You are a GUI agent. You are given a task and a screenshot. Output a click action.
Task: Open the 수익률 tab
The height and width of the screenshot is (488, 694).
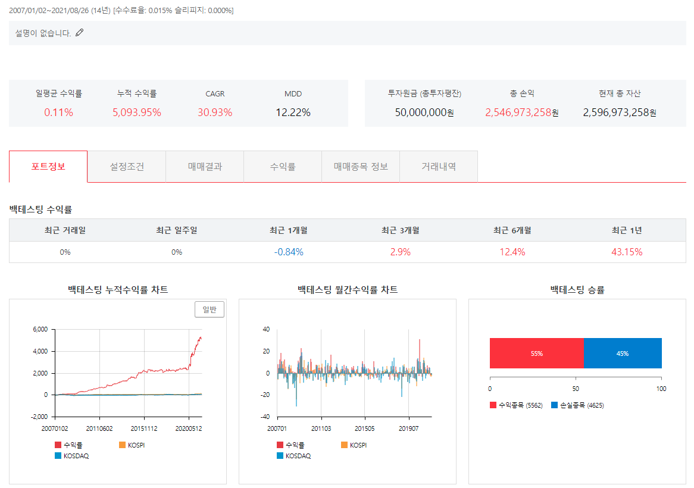(x=283, y=167)
